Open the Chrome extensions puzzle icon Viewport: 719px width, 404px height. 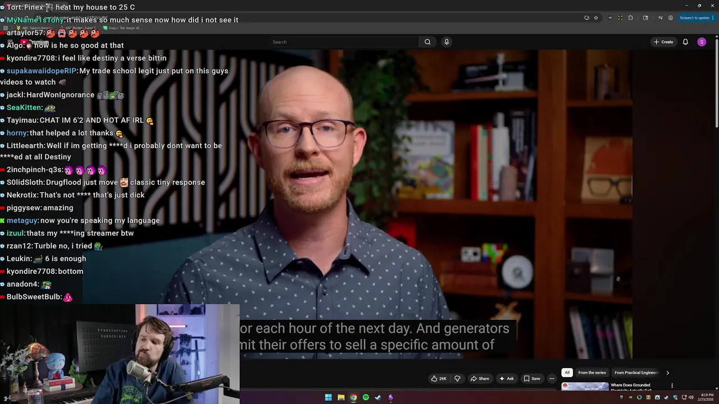click(x=630, y=18)
